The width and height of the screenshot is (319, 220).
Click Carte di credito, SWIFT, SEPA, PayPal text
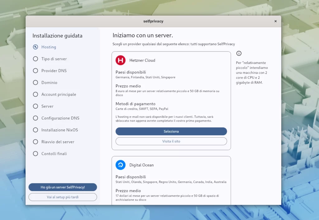[x=142, y=109]
